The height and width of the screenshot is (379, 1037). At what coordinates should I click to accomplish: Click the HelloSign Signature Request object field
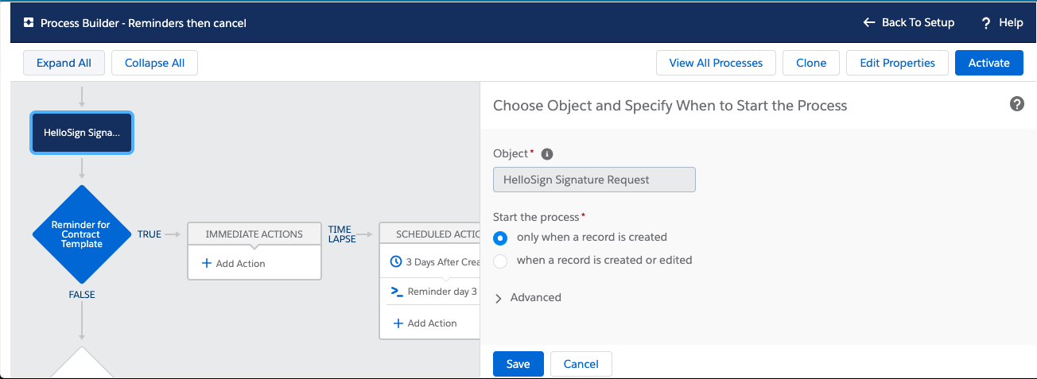594,180
